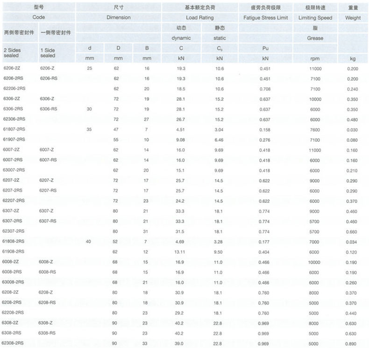Select the Weight column header
This screenshot has width=369, height=348.
point(353,18)
